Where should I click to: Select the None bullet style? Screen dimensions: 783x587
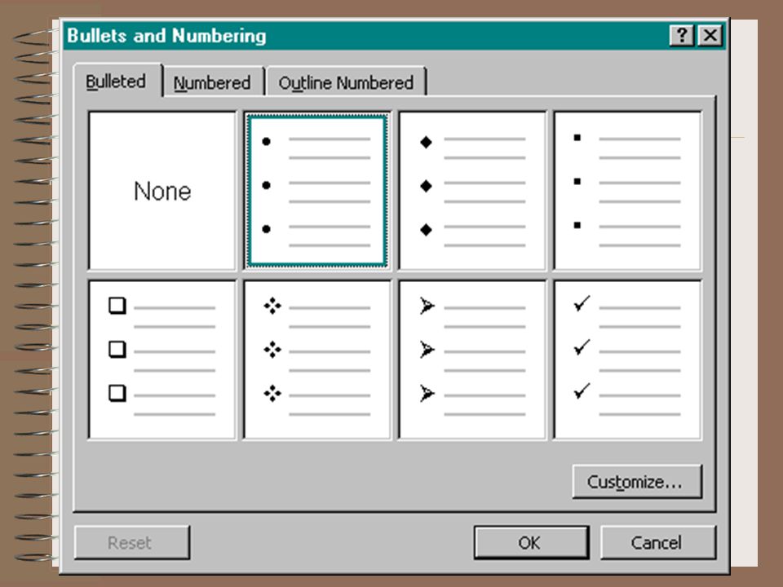161,191
